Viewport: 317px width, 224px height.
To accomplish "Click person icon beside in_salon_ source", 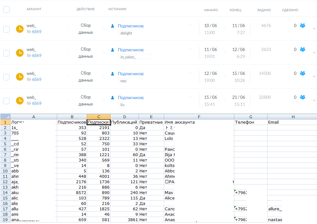I will pyautogui.click(x=113, y=50).
